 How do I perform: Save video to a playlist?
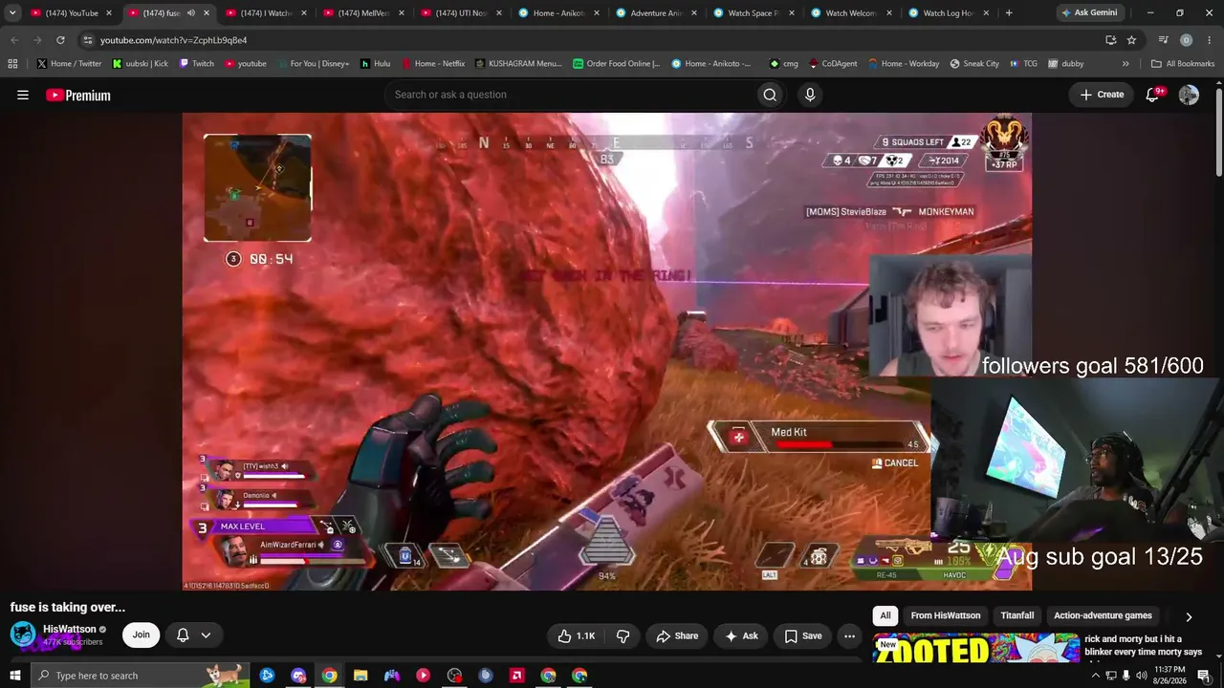[x=803, y=635]
